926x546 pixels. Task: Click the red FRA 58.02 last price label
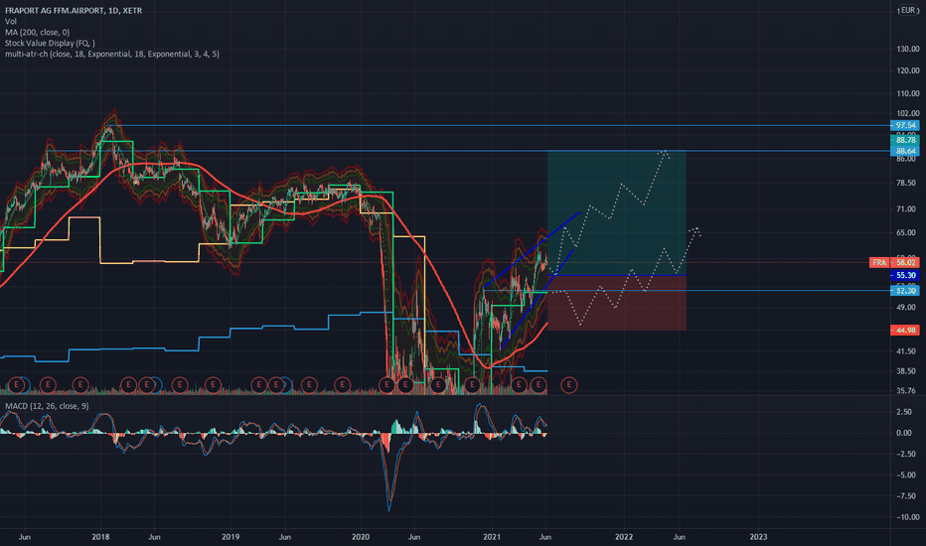[894, 263]
